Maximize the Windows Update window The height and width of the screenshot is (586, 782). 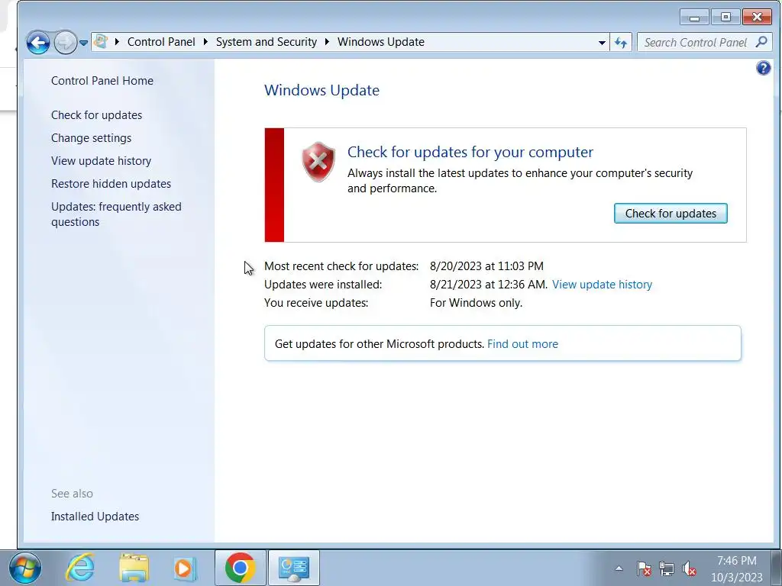[725, 18]
